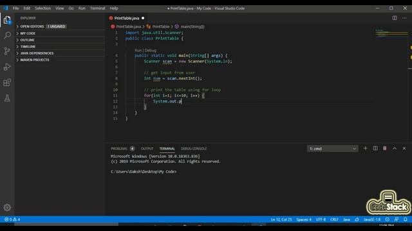Open the Explorer view in activity bar
412x231 pixels.
[x=7, y=20]
